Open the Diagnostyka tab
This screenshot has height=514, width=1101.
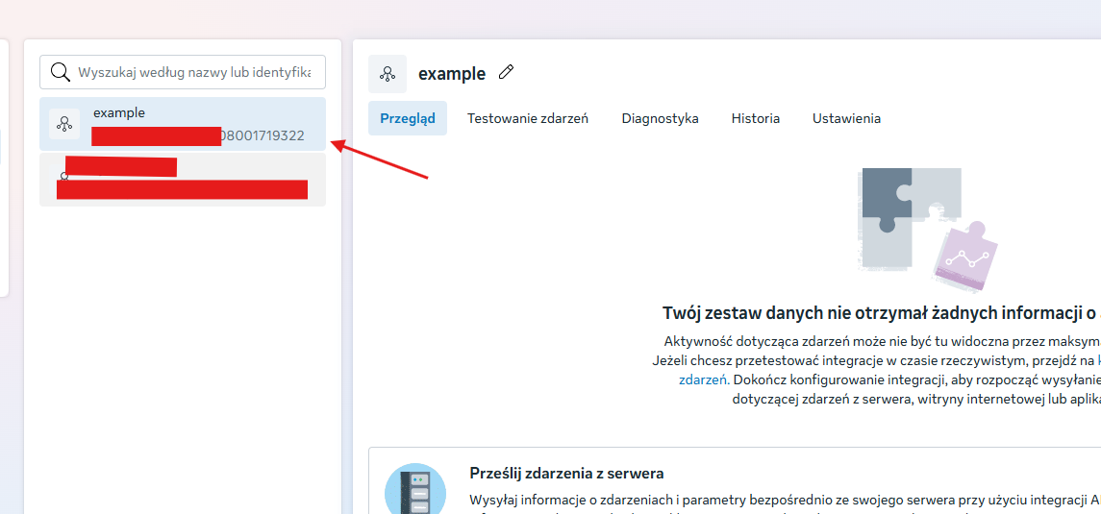(660, 118)
